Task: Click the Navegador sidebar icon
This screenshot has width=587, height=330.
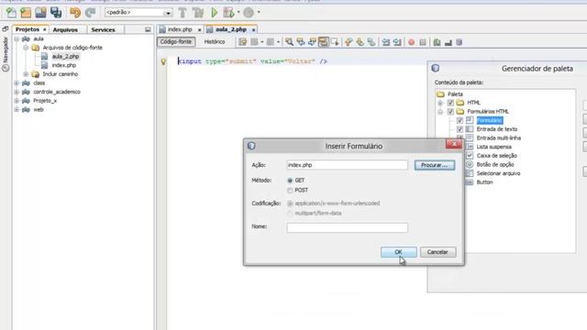Action: click(6, 68)
